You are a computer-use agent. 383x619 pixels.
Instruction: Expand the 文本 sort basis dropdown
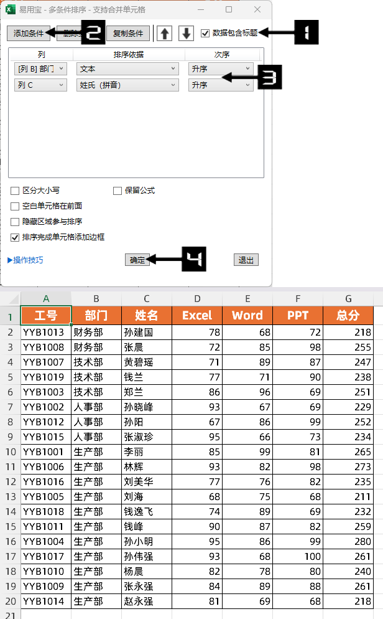click(127, 69)
